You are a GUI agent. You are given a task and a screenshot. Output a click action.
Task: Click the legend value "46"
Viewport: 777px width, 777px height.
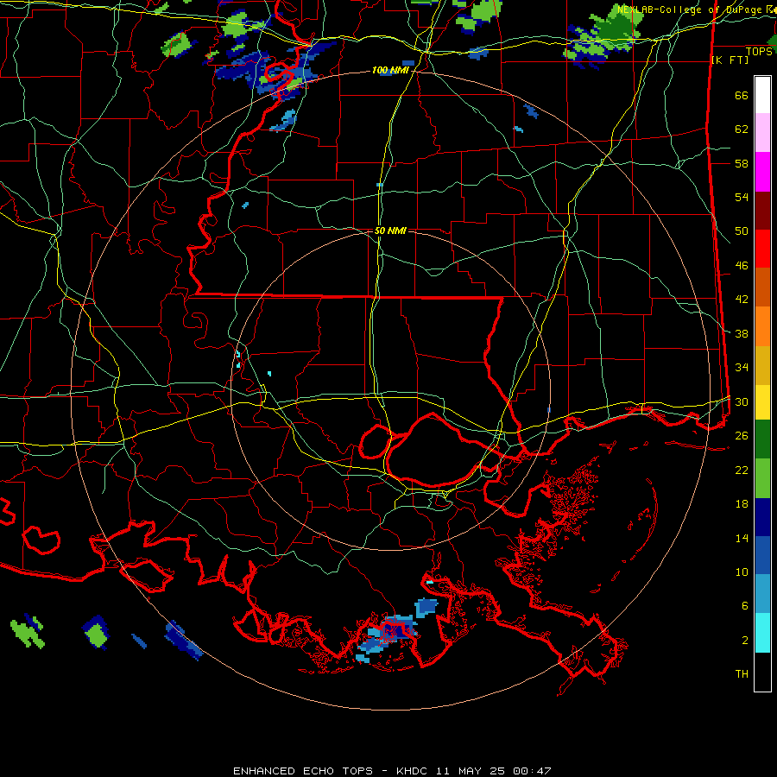click(x=742, y=266)
